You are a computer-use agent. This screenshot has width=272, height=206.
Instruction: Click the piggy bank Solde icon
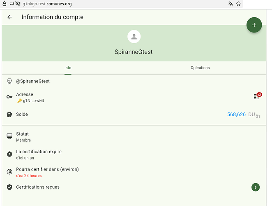pyautogui.click(x=9, y=114)
